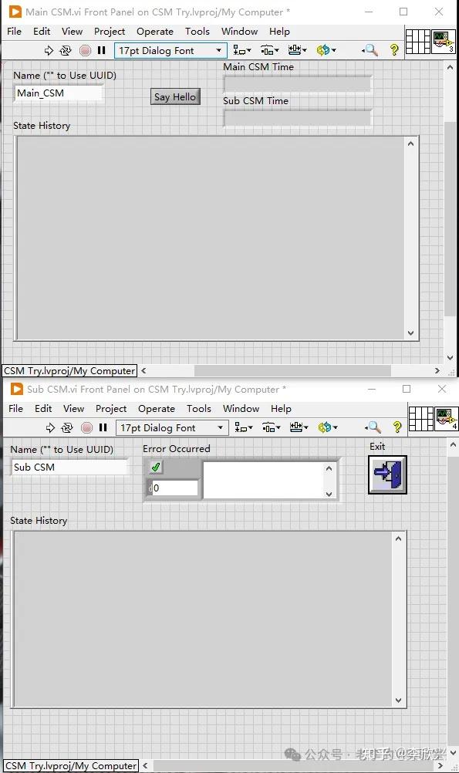Viewport: 459px width, 773px height.
Task: Open Window menu in Main CSM window
Action: [x=240, y=31]
